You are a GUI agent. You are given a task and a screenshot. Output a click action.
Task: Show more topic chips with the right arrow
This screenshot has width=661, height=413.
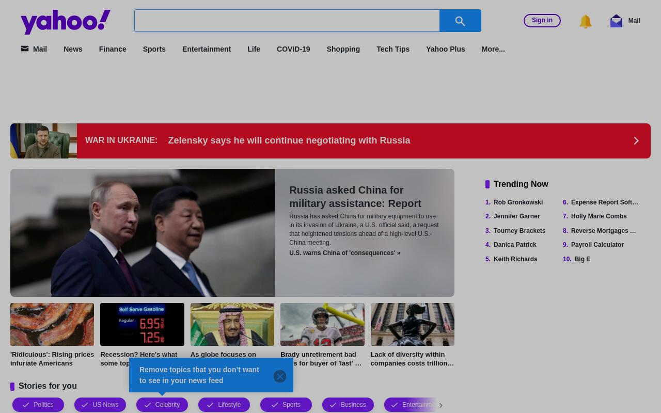pyautogui.click(x=440, y=405)
